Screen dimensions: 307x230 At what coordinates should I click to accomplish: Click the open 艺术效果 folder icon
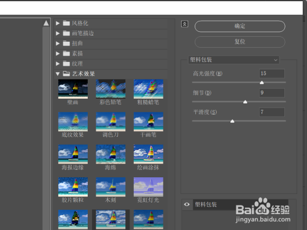tap(66, 74)
